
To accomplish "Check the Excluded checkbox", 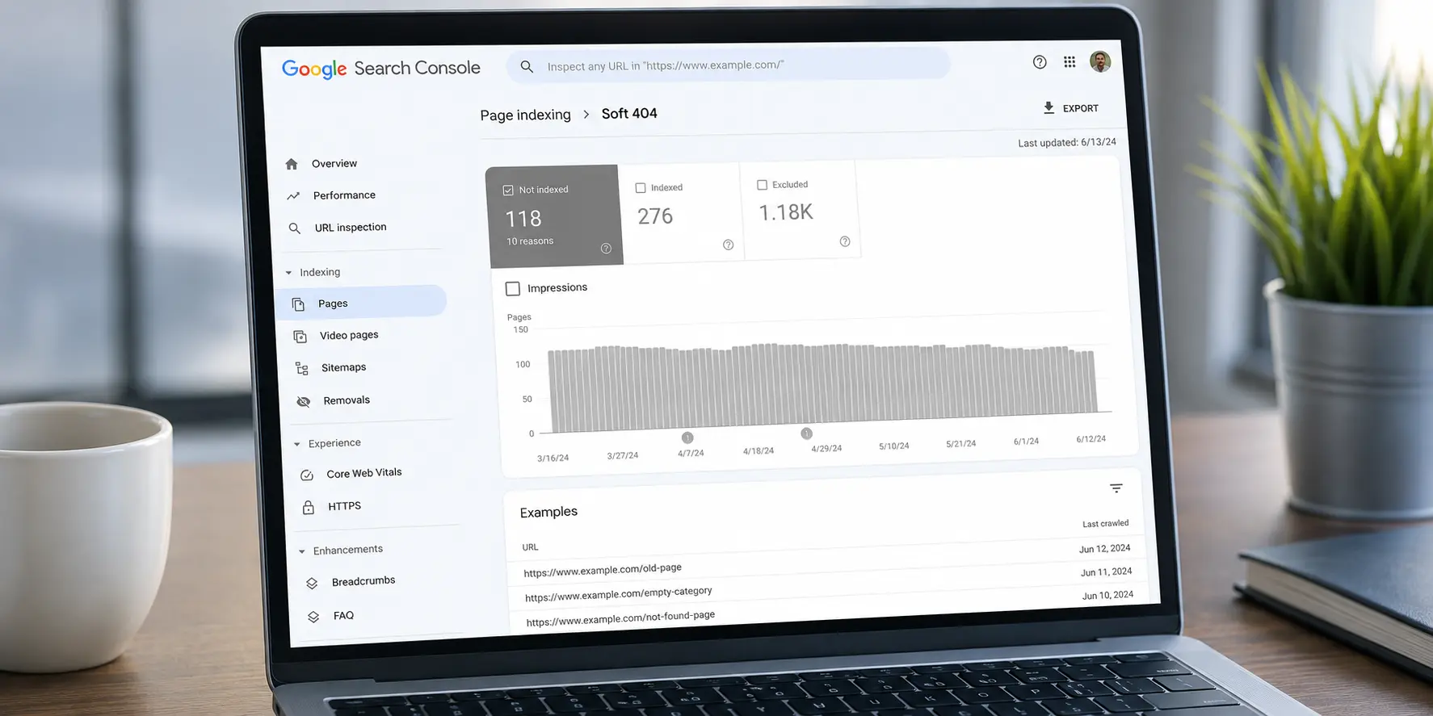I will (762, 185).
